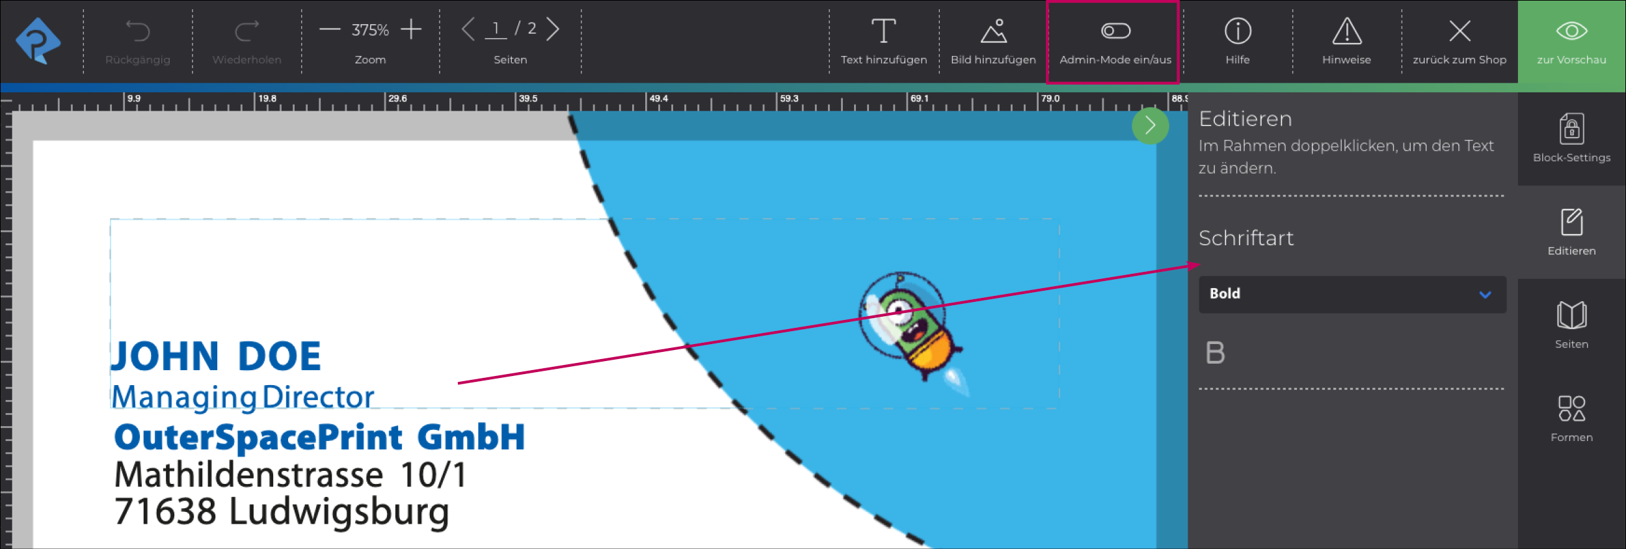Image resolution: width=1626 pixels, height=549 pixels.
Task: Click the X zurück zum Shop icon
Action: (1459, 31)
